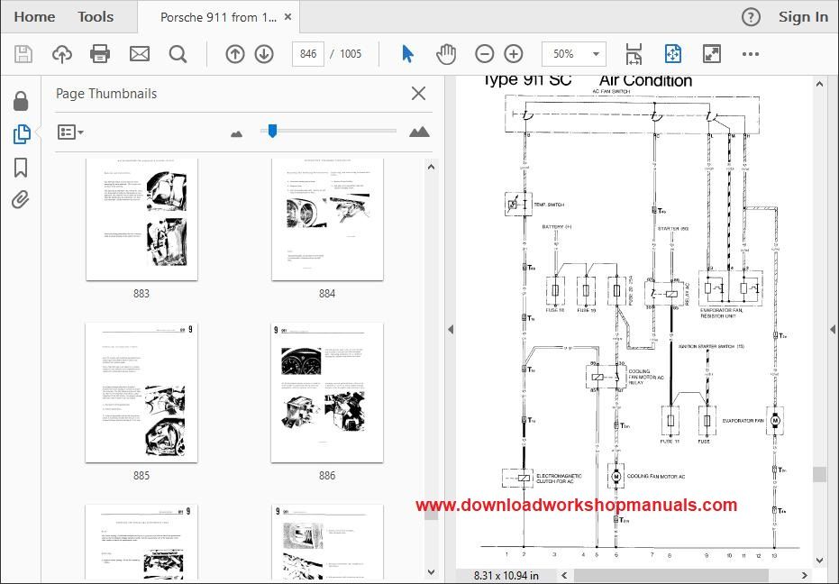Screen dimensions: 839x584
Task: Open security lock panel
Action: [x=21, y=101]
